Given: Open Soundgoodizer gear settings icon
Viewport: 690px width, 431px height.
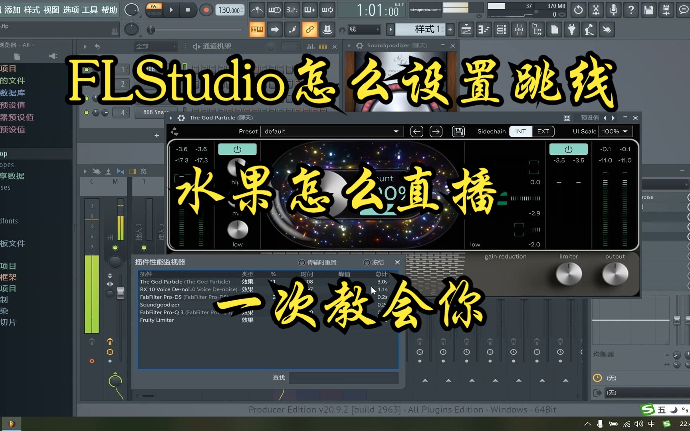Looking at the screenshot, I should (x=359, y=45).
